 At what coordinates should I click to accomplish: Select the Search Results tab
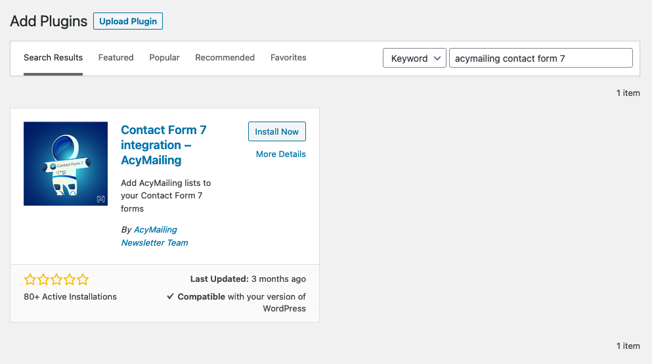pyautogui.click(x=53, y=57)
